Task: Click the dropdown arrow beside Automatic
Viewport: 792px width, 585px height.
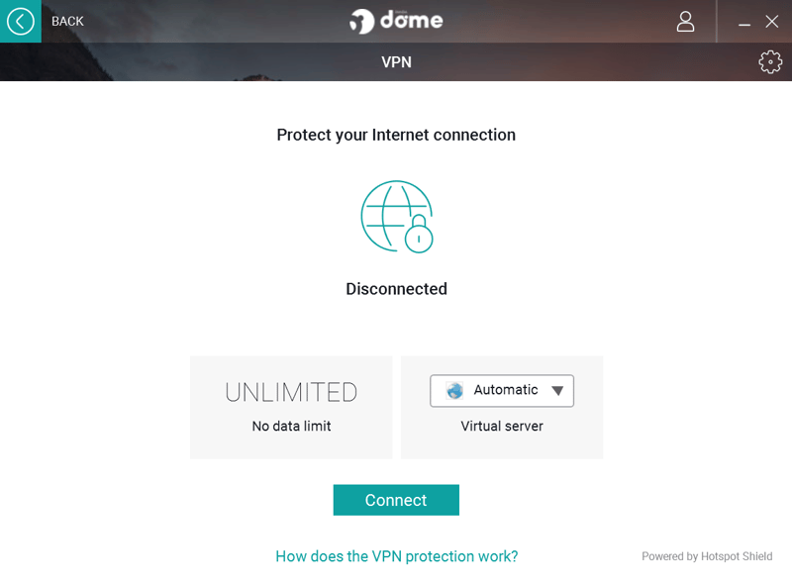Action: click(x=557, y=391)
